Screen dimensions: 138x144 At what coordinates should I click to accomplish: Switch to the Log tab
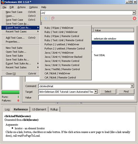7,109
